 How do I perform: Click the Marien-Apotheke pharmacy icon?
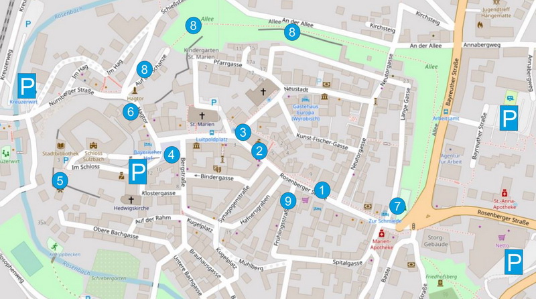(381, 234)
